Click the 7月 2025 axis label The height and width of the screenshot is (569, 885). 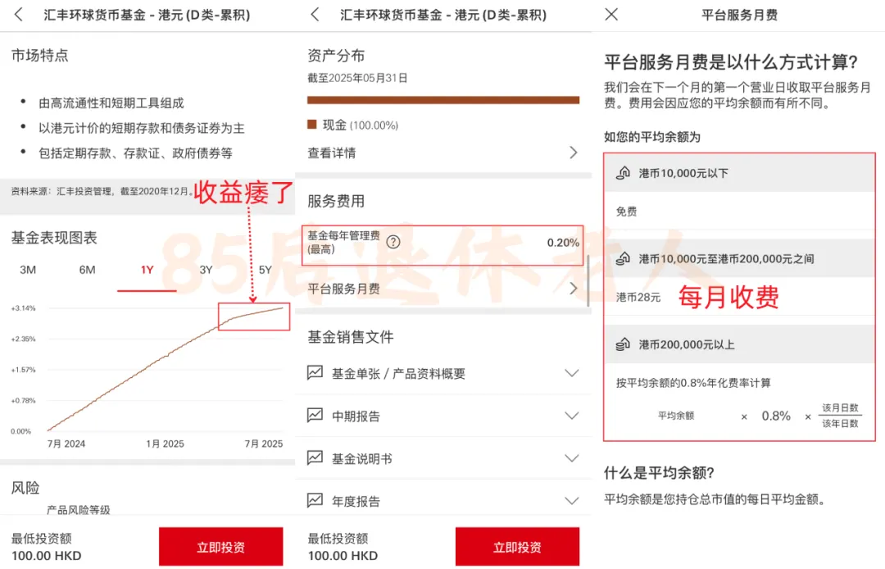coord(264,444)
